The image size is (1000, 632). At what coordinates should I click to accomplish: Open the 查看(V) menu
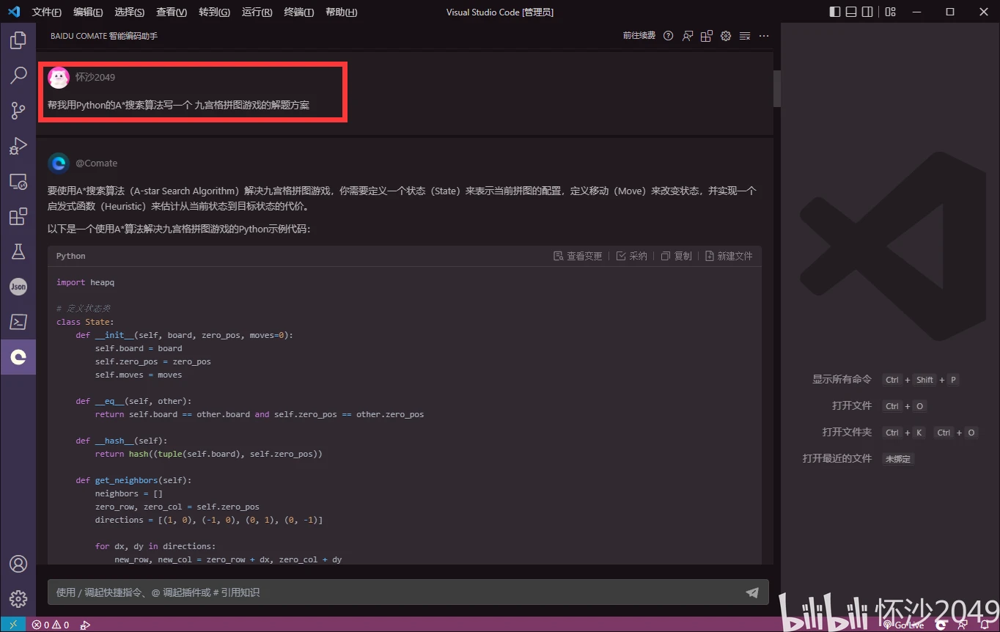[172, 12]
